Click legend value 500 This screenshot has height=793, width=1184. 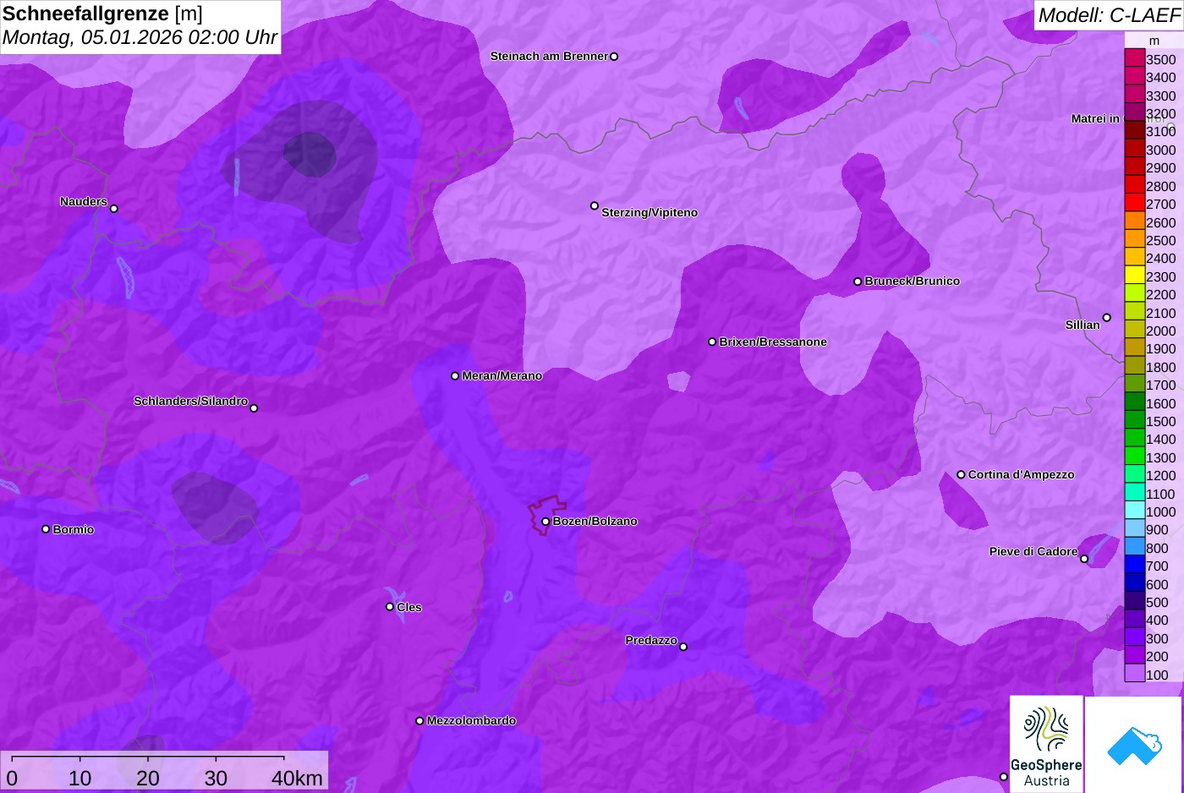pyautogui.click(x=1157, y=602)
